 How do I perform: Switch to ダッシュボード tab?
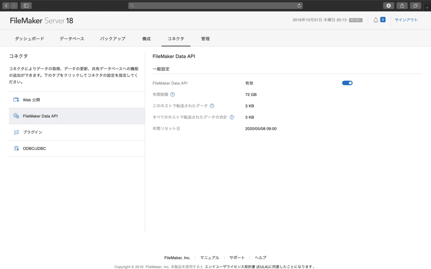(29, 39)
